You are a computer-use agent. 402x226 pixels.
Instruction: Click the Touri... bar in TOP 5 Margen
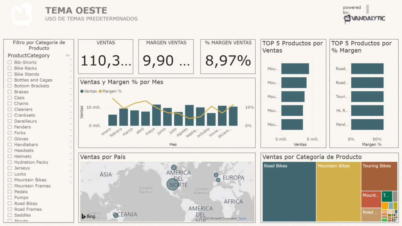[x=367, y=97]
